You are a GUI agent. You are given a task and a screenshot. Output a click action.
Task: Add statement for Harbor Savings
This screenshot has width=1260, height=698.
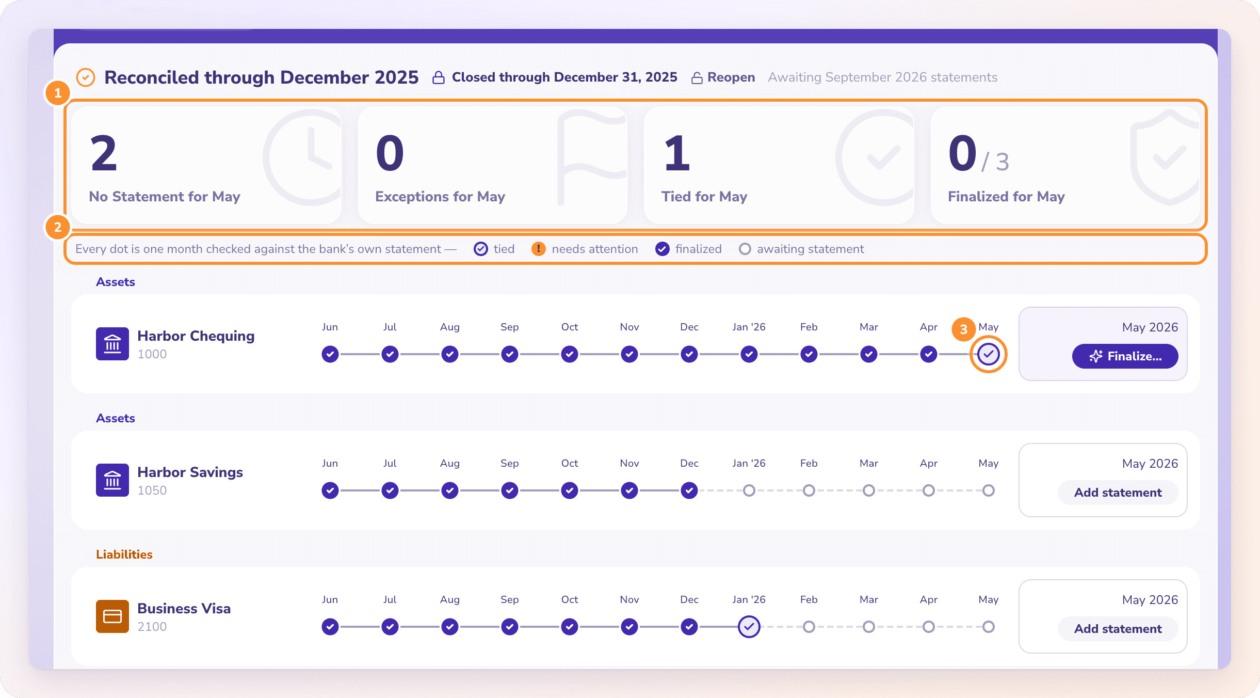tap(1118, 493)
